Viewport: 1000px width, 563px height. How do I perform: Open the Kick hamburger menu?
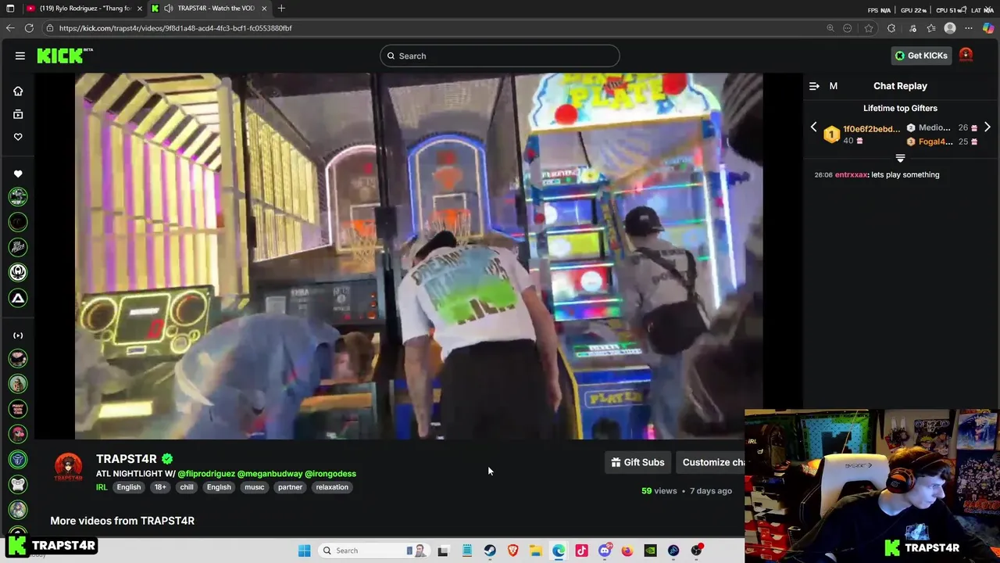click(20, 56)
